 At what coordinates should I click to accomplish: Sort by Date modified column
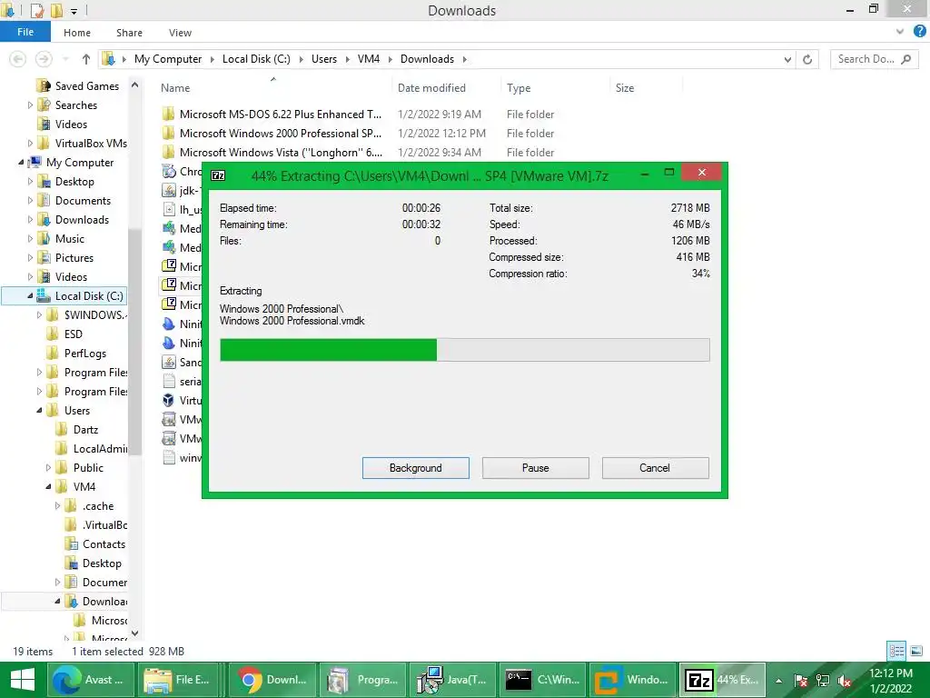pos(431,88)
